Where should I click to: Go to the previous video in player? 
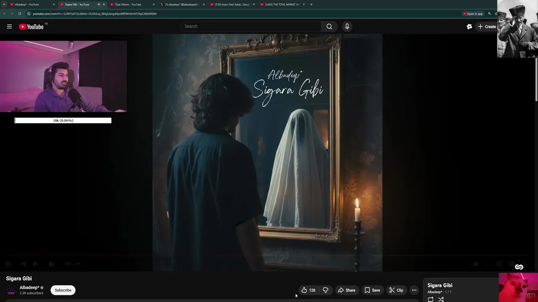point(23,264)
